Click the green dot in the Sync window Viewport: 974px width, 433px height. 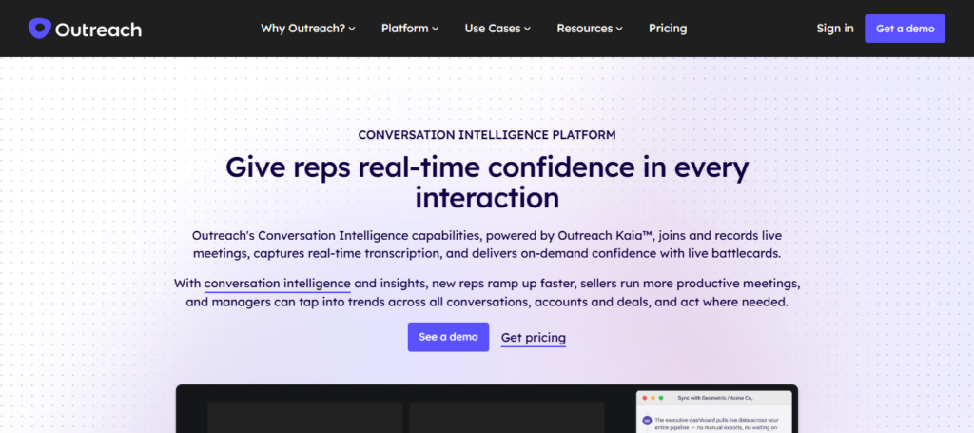661,398
